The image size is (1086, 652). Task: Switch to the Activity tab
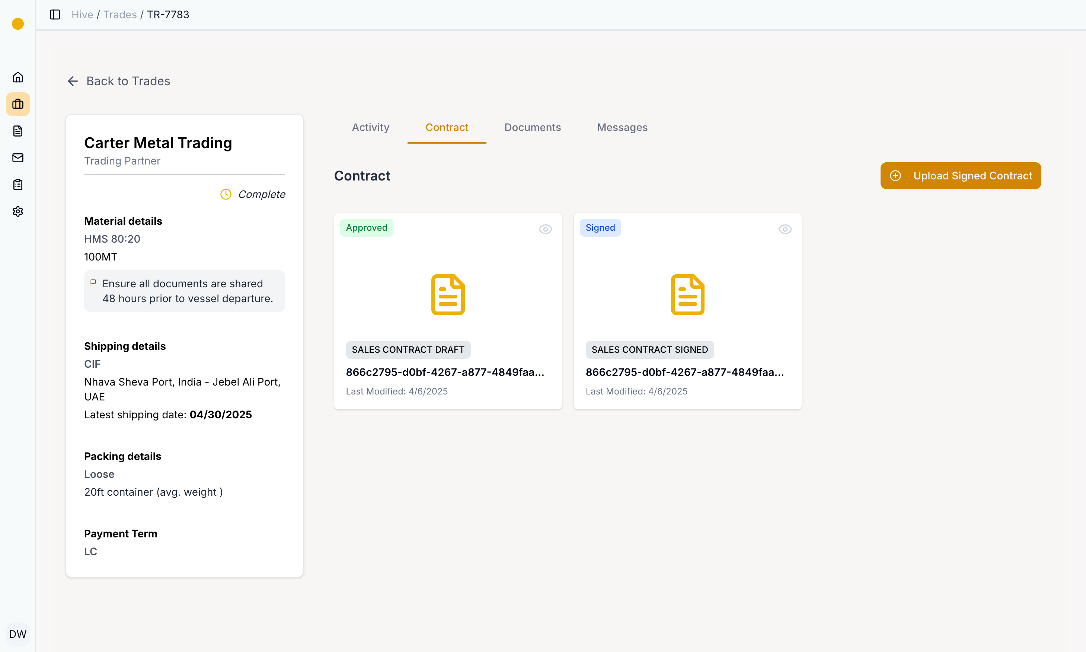click(x=370, y=127)
